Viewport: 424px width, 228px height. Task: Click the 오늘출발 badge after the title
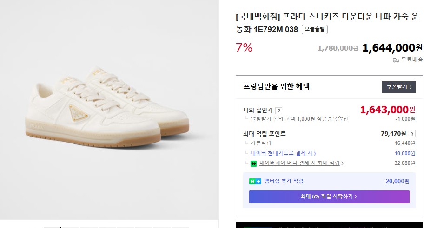(x=315, y=29)
